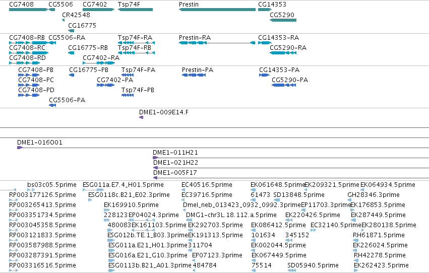Select transcript CG7408-RB
429x273 pixels.
coord(27,38)
